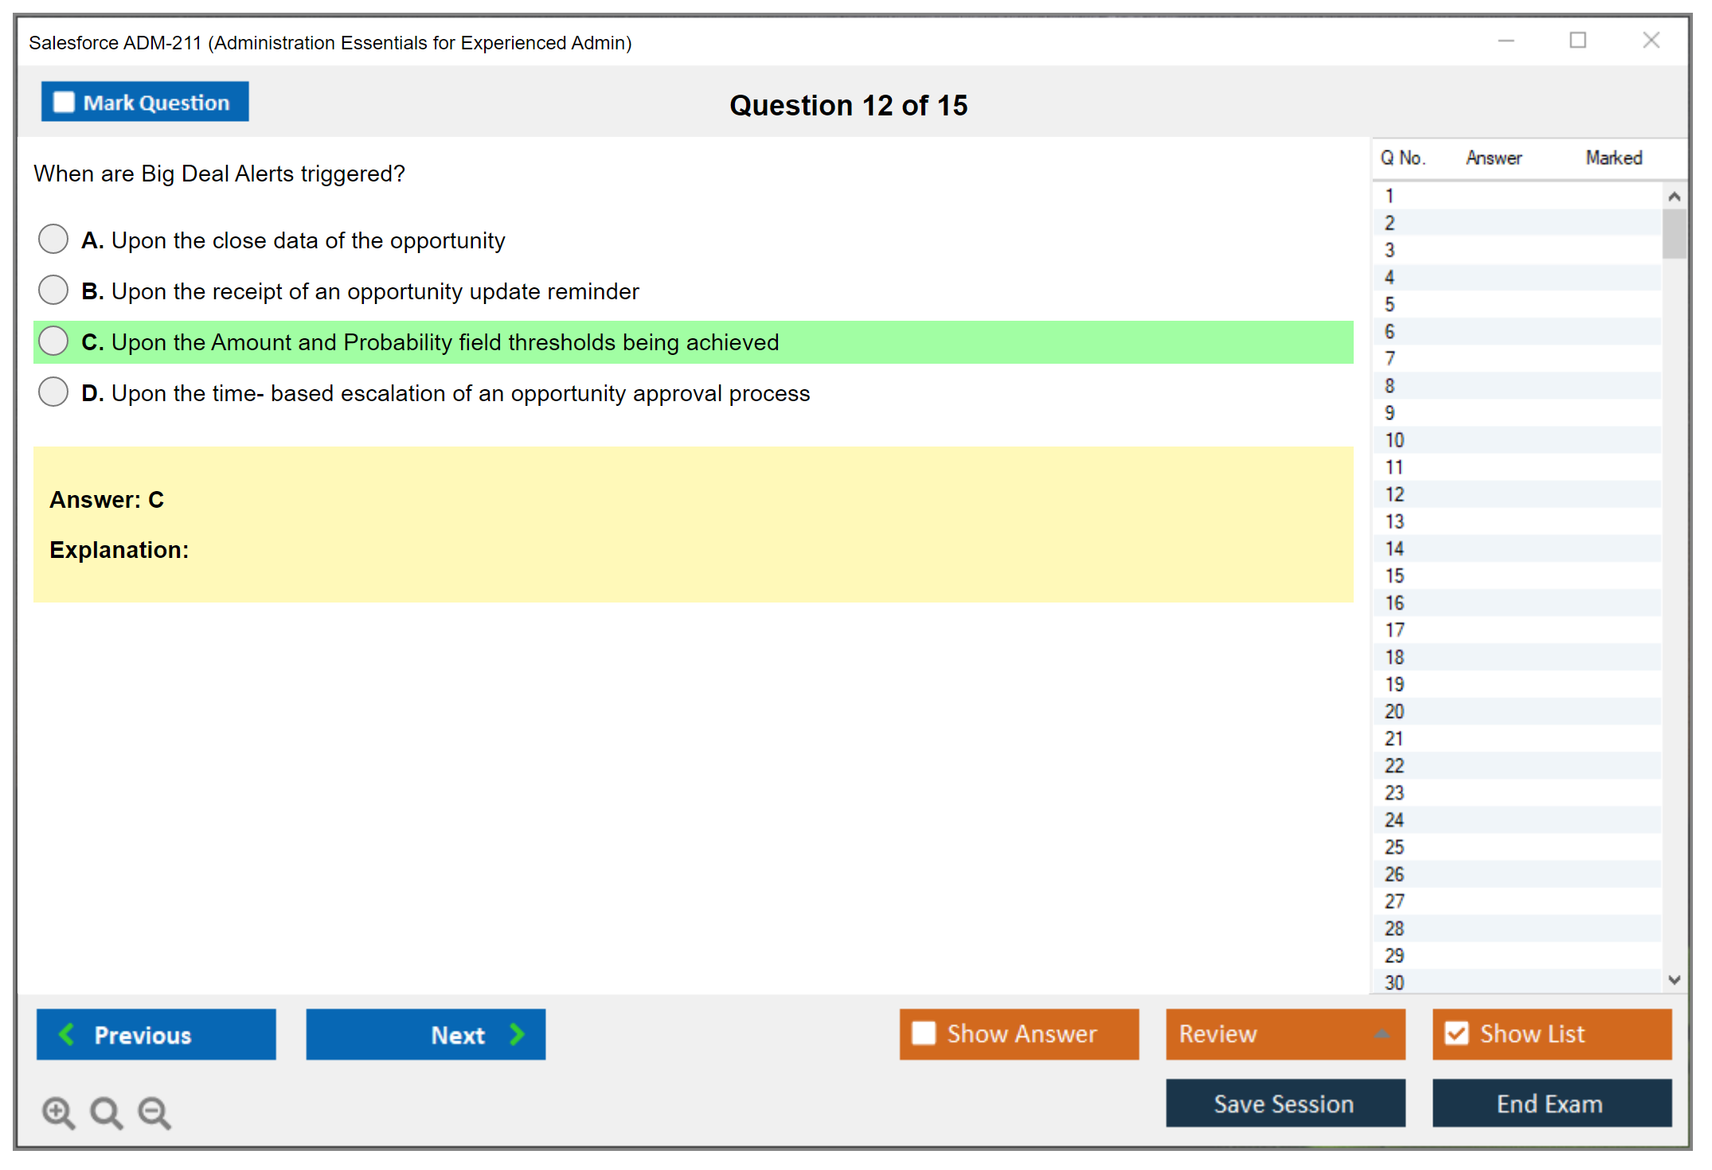Toggle the Show Answer checkbox

pyautogui.click(x=924, y=1033)
